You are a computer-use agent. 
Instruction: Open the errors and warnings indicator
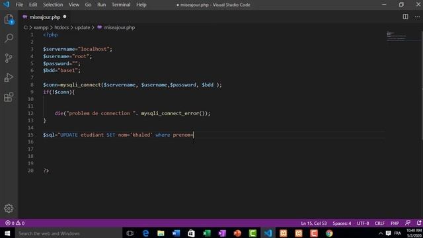coord(15,223)
